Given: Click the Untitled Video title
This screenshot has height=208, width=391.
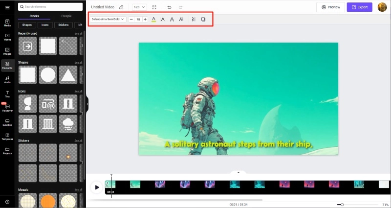Looking at the screenshot, I should 103,7.
